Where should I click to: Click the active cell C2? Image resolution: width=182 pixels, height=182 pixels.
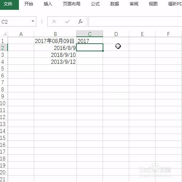tap(90, 47)
